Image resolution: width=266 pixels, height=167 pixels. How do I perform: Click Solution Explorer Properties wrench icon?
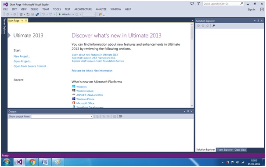coord(214,25)
